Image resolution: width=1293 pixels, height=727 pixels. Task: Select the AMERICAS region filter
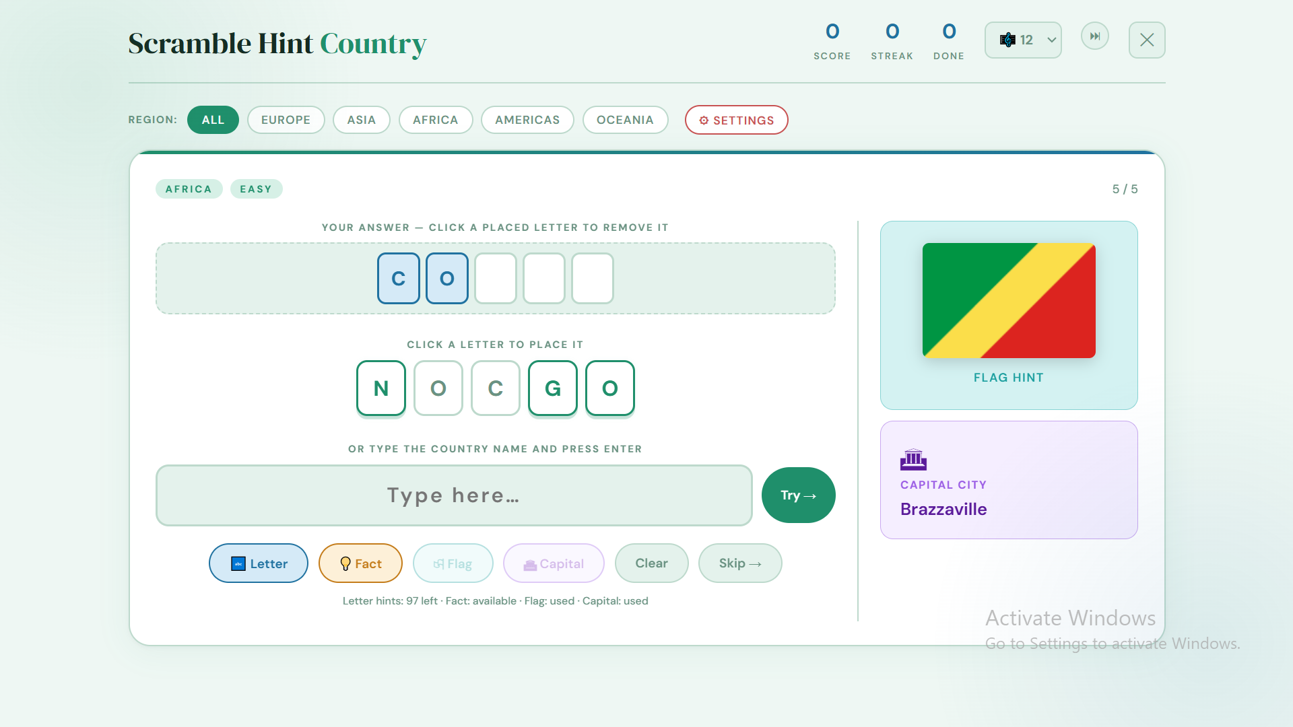pyautogui.click(x=527, y=120)
